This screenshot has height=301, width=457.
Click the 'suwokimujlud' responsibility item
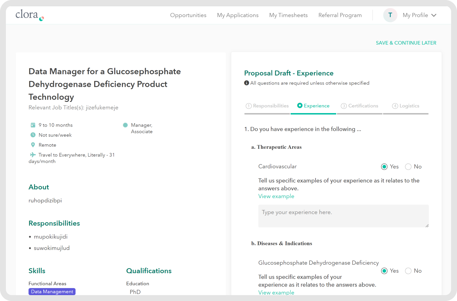(52, 248)
